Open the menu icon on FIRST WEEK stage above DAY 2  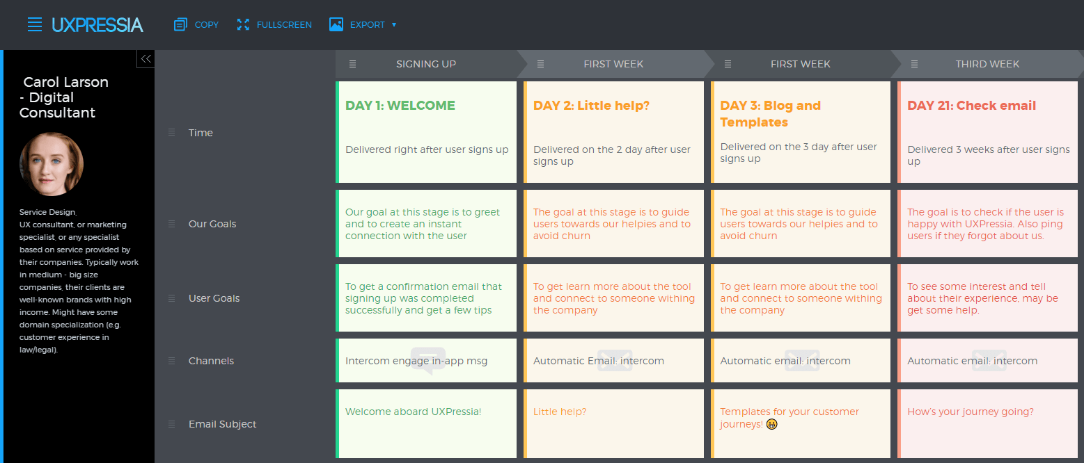click(540, 64)
